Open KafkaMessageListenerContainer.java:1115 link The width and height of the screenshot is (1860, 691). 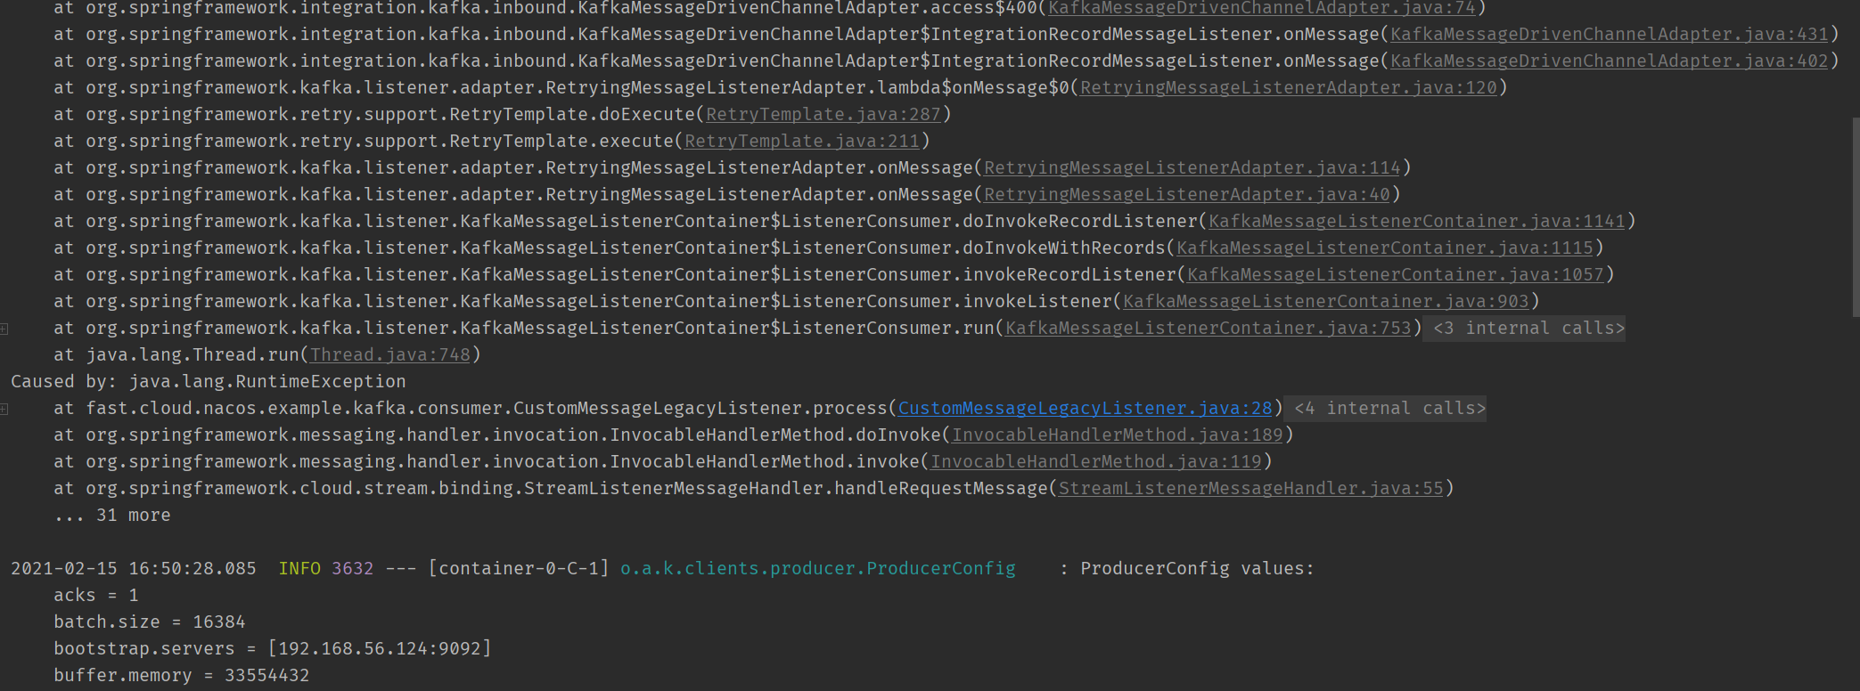coord(1384,248)
